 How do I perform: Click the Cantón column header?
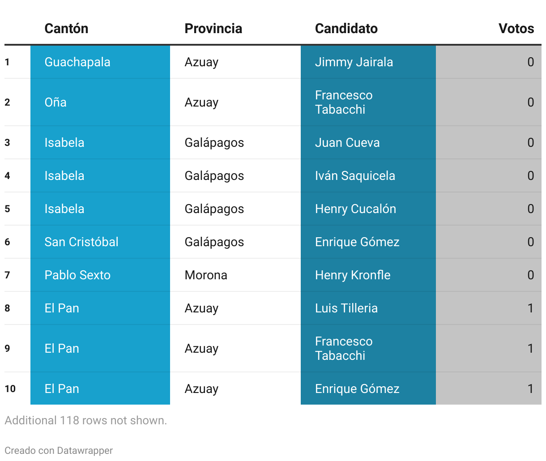(66, 29)
